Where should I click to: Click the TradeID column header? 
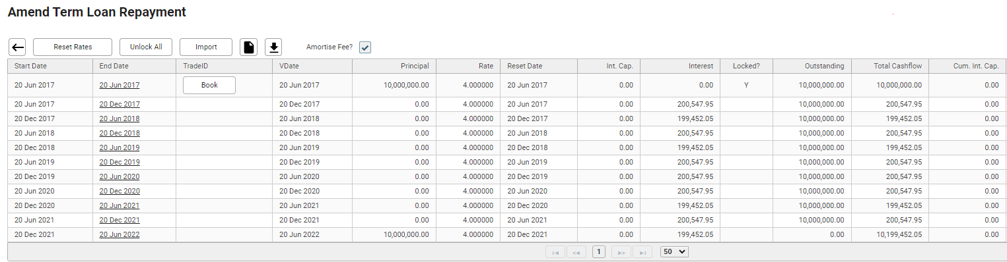click(225, 66)
